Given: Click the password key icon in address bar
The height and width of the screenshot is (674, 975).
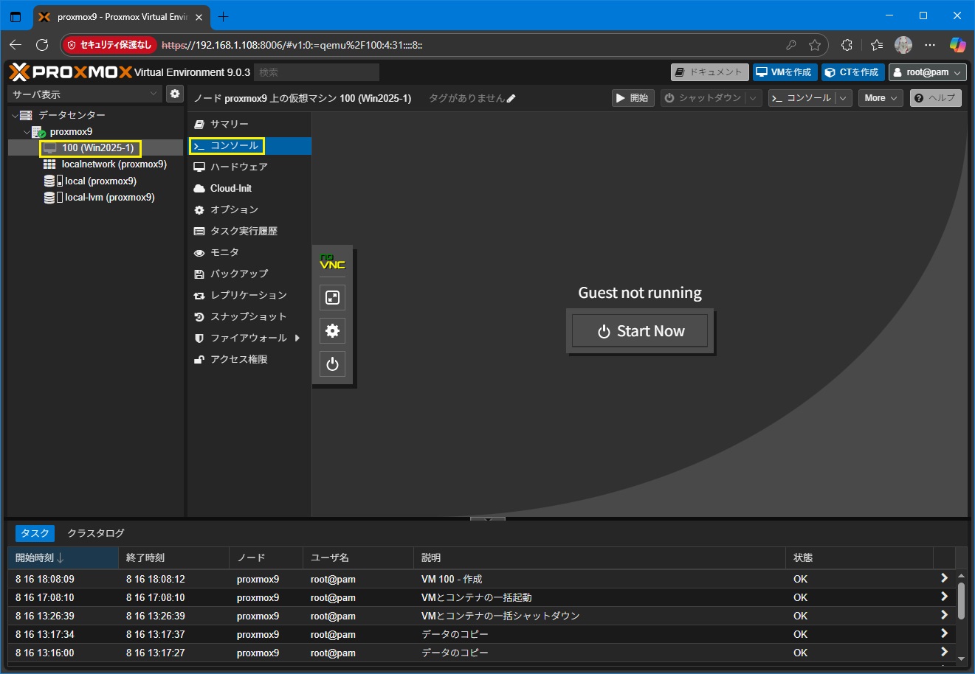Looking at the screenshot, I should 791,45.
